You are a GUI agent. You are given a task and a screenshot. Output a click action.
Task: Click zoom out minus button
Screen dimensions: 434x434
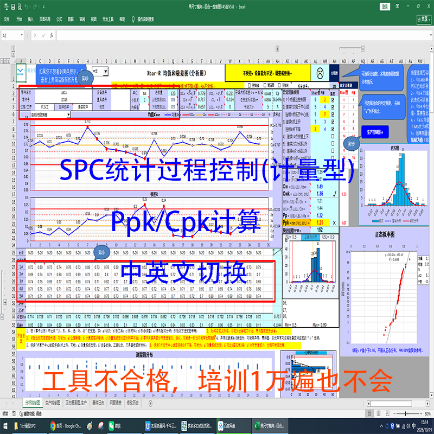pos(394,413)
